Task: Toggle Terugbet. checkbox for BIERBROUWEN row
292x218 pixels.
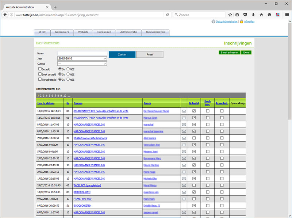Action: [222, 192]
